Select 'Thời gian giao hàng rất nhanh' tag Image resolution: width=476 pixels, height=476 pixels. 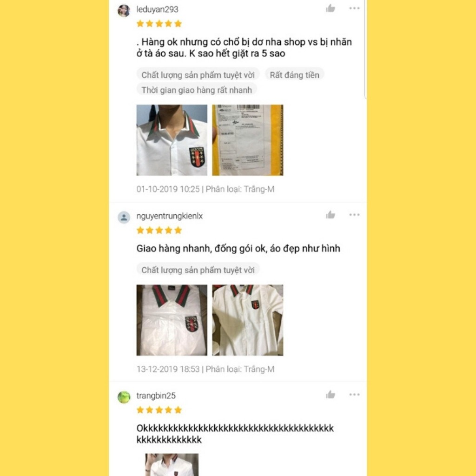pos(197,90)
